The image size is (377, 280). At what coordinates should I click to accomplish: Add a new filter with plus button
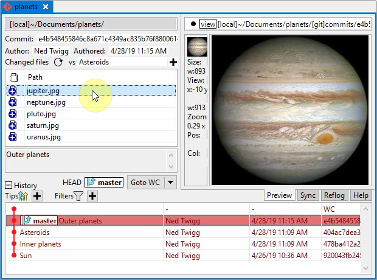92,196
